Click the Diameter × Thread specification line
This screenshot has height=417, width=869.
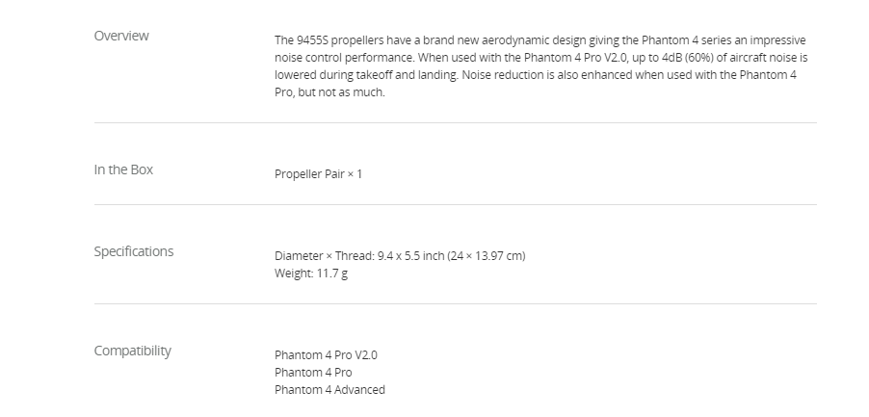[400, 256]
